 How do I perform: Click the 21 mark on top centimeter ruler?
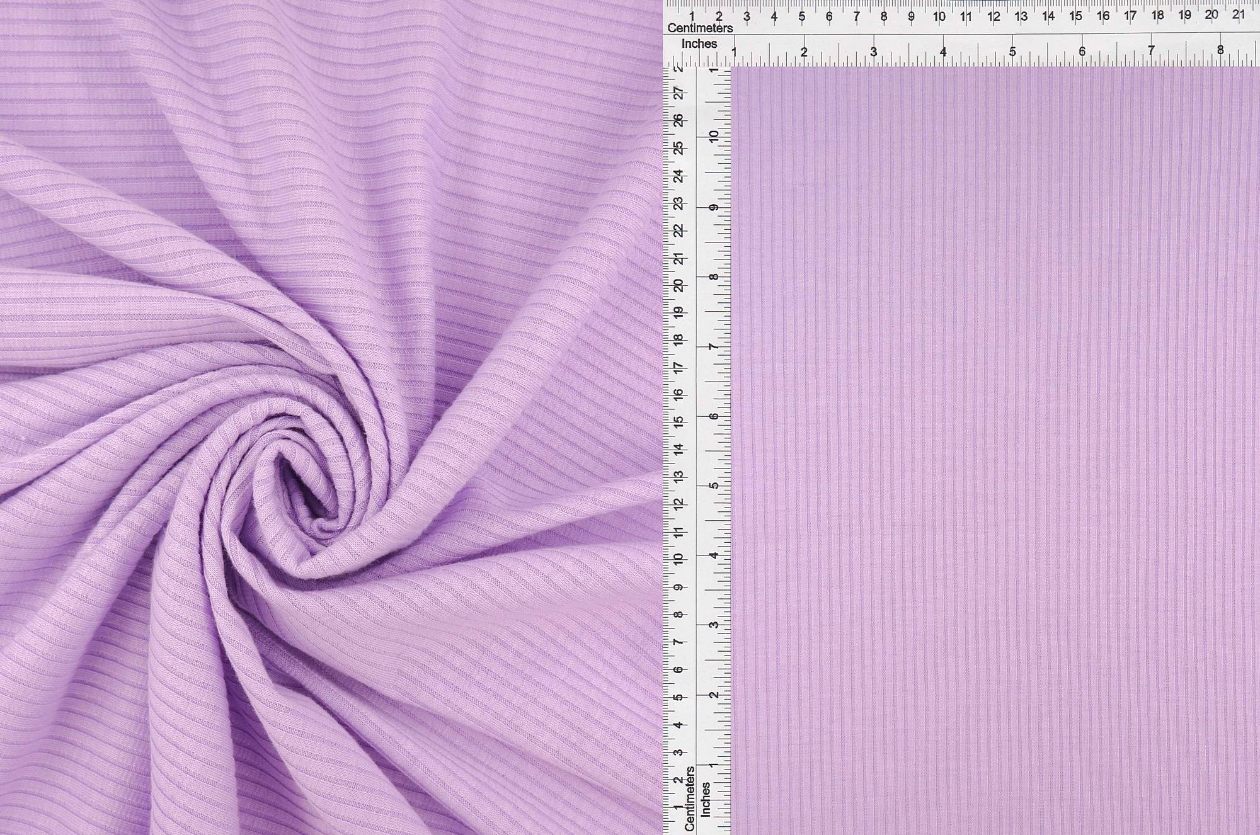1239,14
